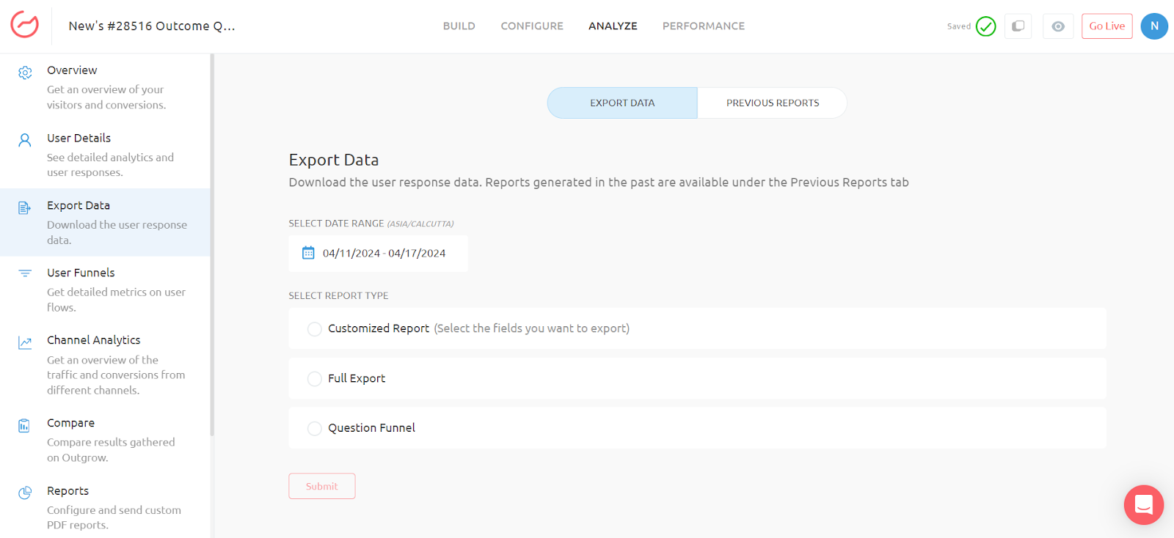Image resolution: width=1174 pixels, height=538 pixels.
Task: Open the date range picker field
Action: click(378, 254)
